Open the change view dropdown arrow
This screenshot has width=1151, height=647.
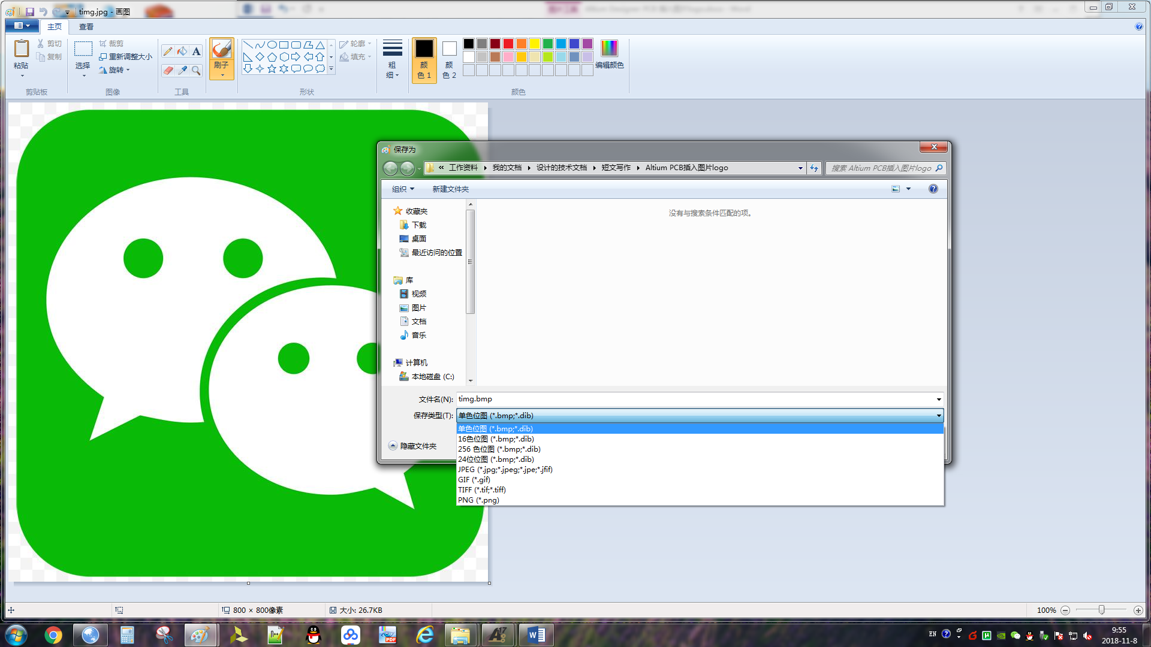point(908,189)
